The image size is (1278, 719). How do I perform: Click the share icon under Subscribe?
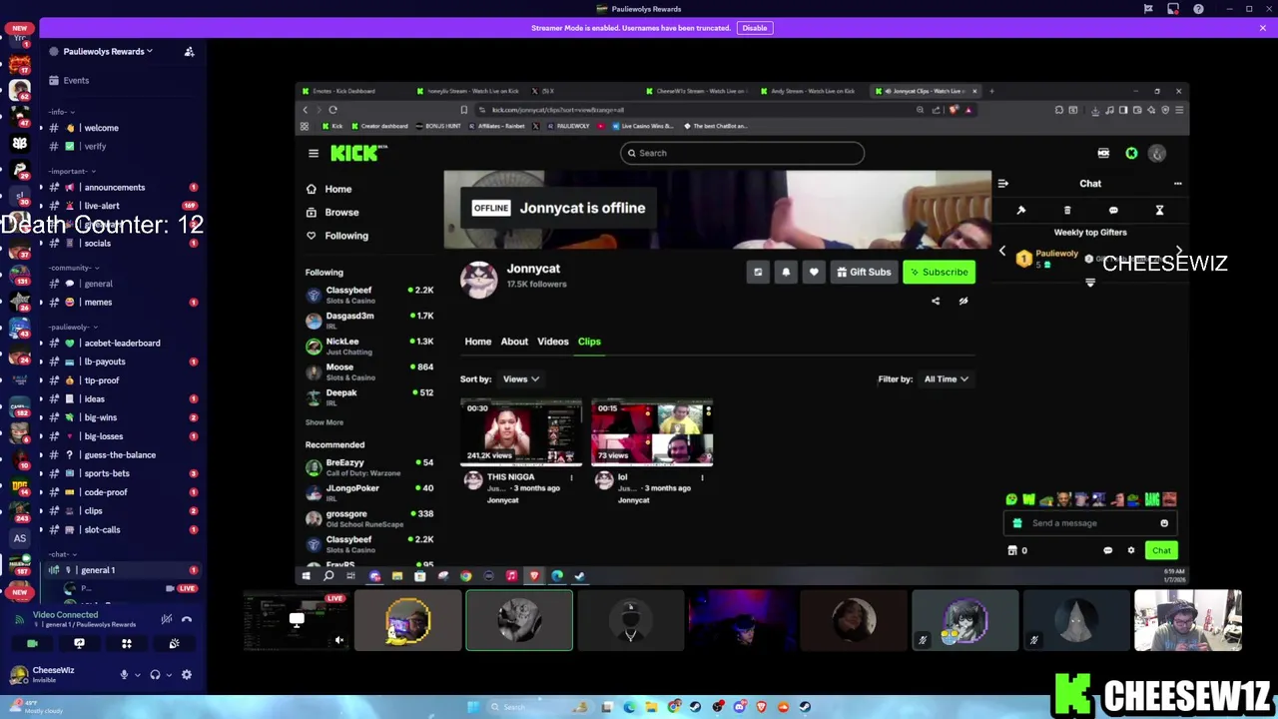[936, 301]
